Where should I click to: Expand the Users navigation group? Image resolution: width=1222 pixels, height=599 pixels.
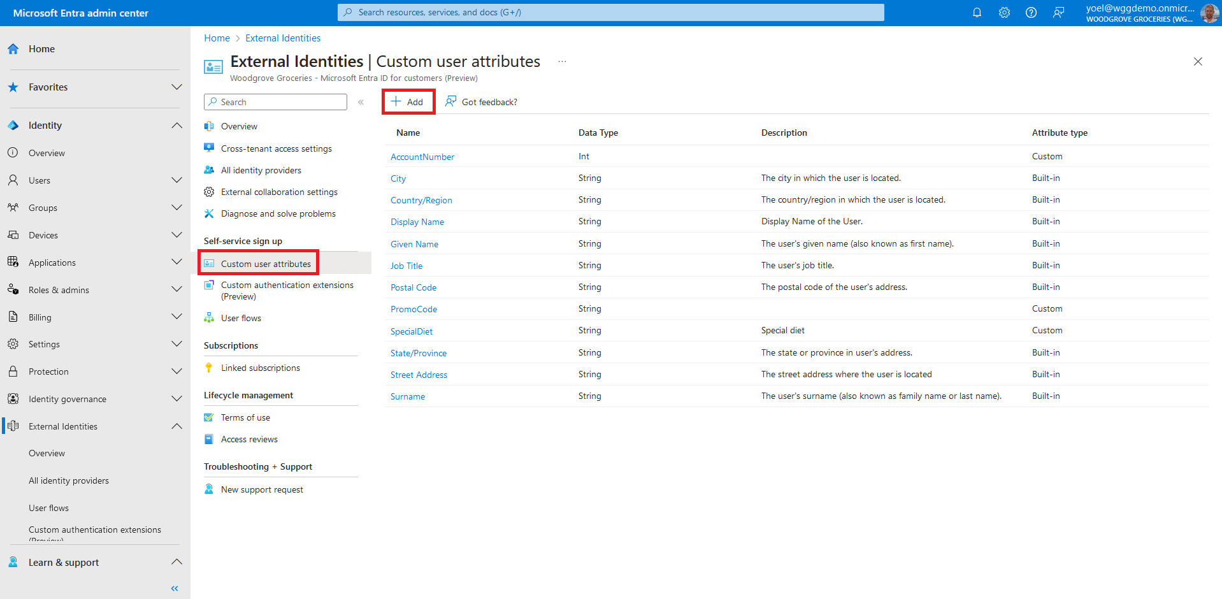click(176, 180)
